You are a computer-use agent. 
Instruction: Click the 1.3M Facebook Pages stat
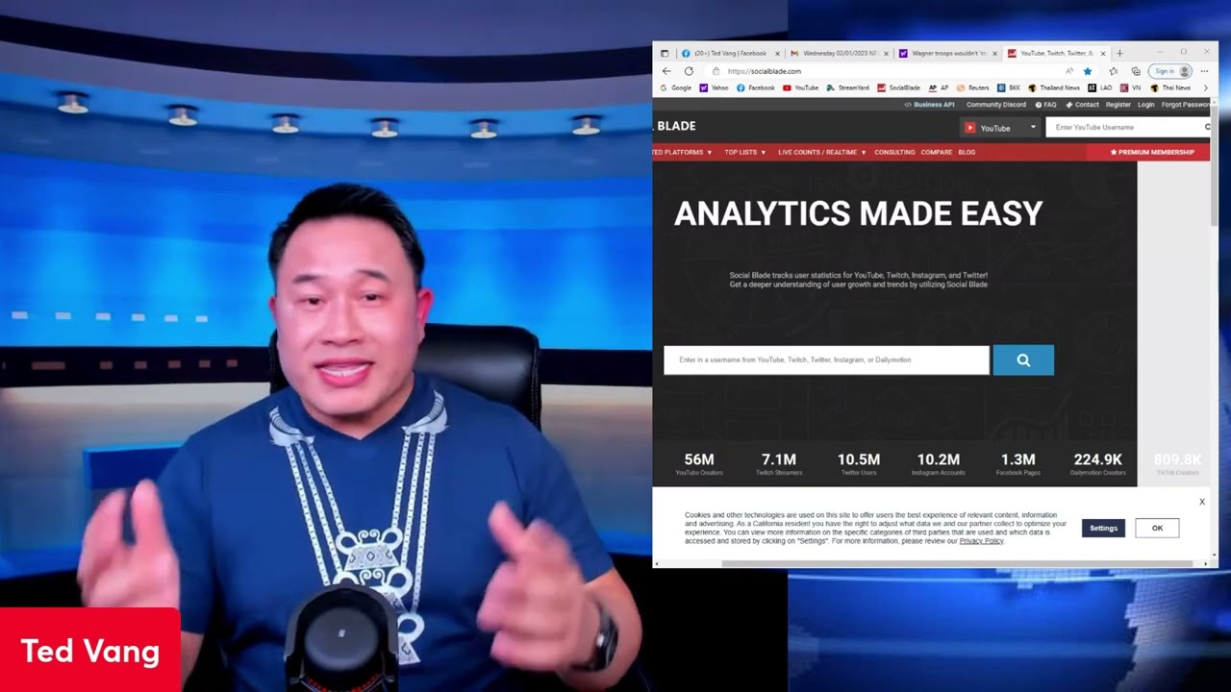(x=1018, y=464)
